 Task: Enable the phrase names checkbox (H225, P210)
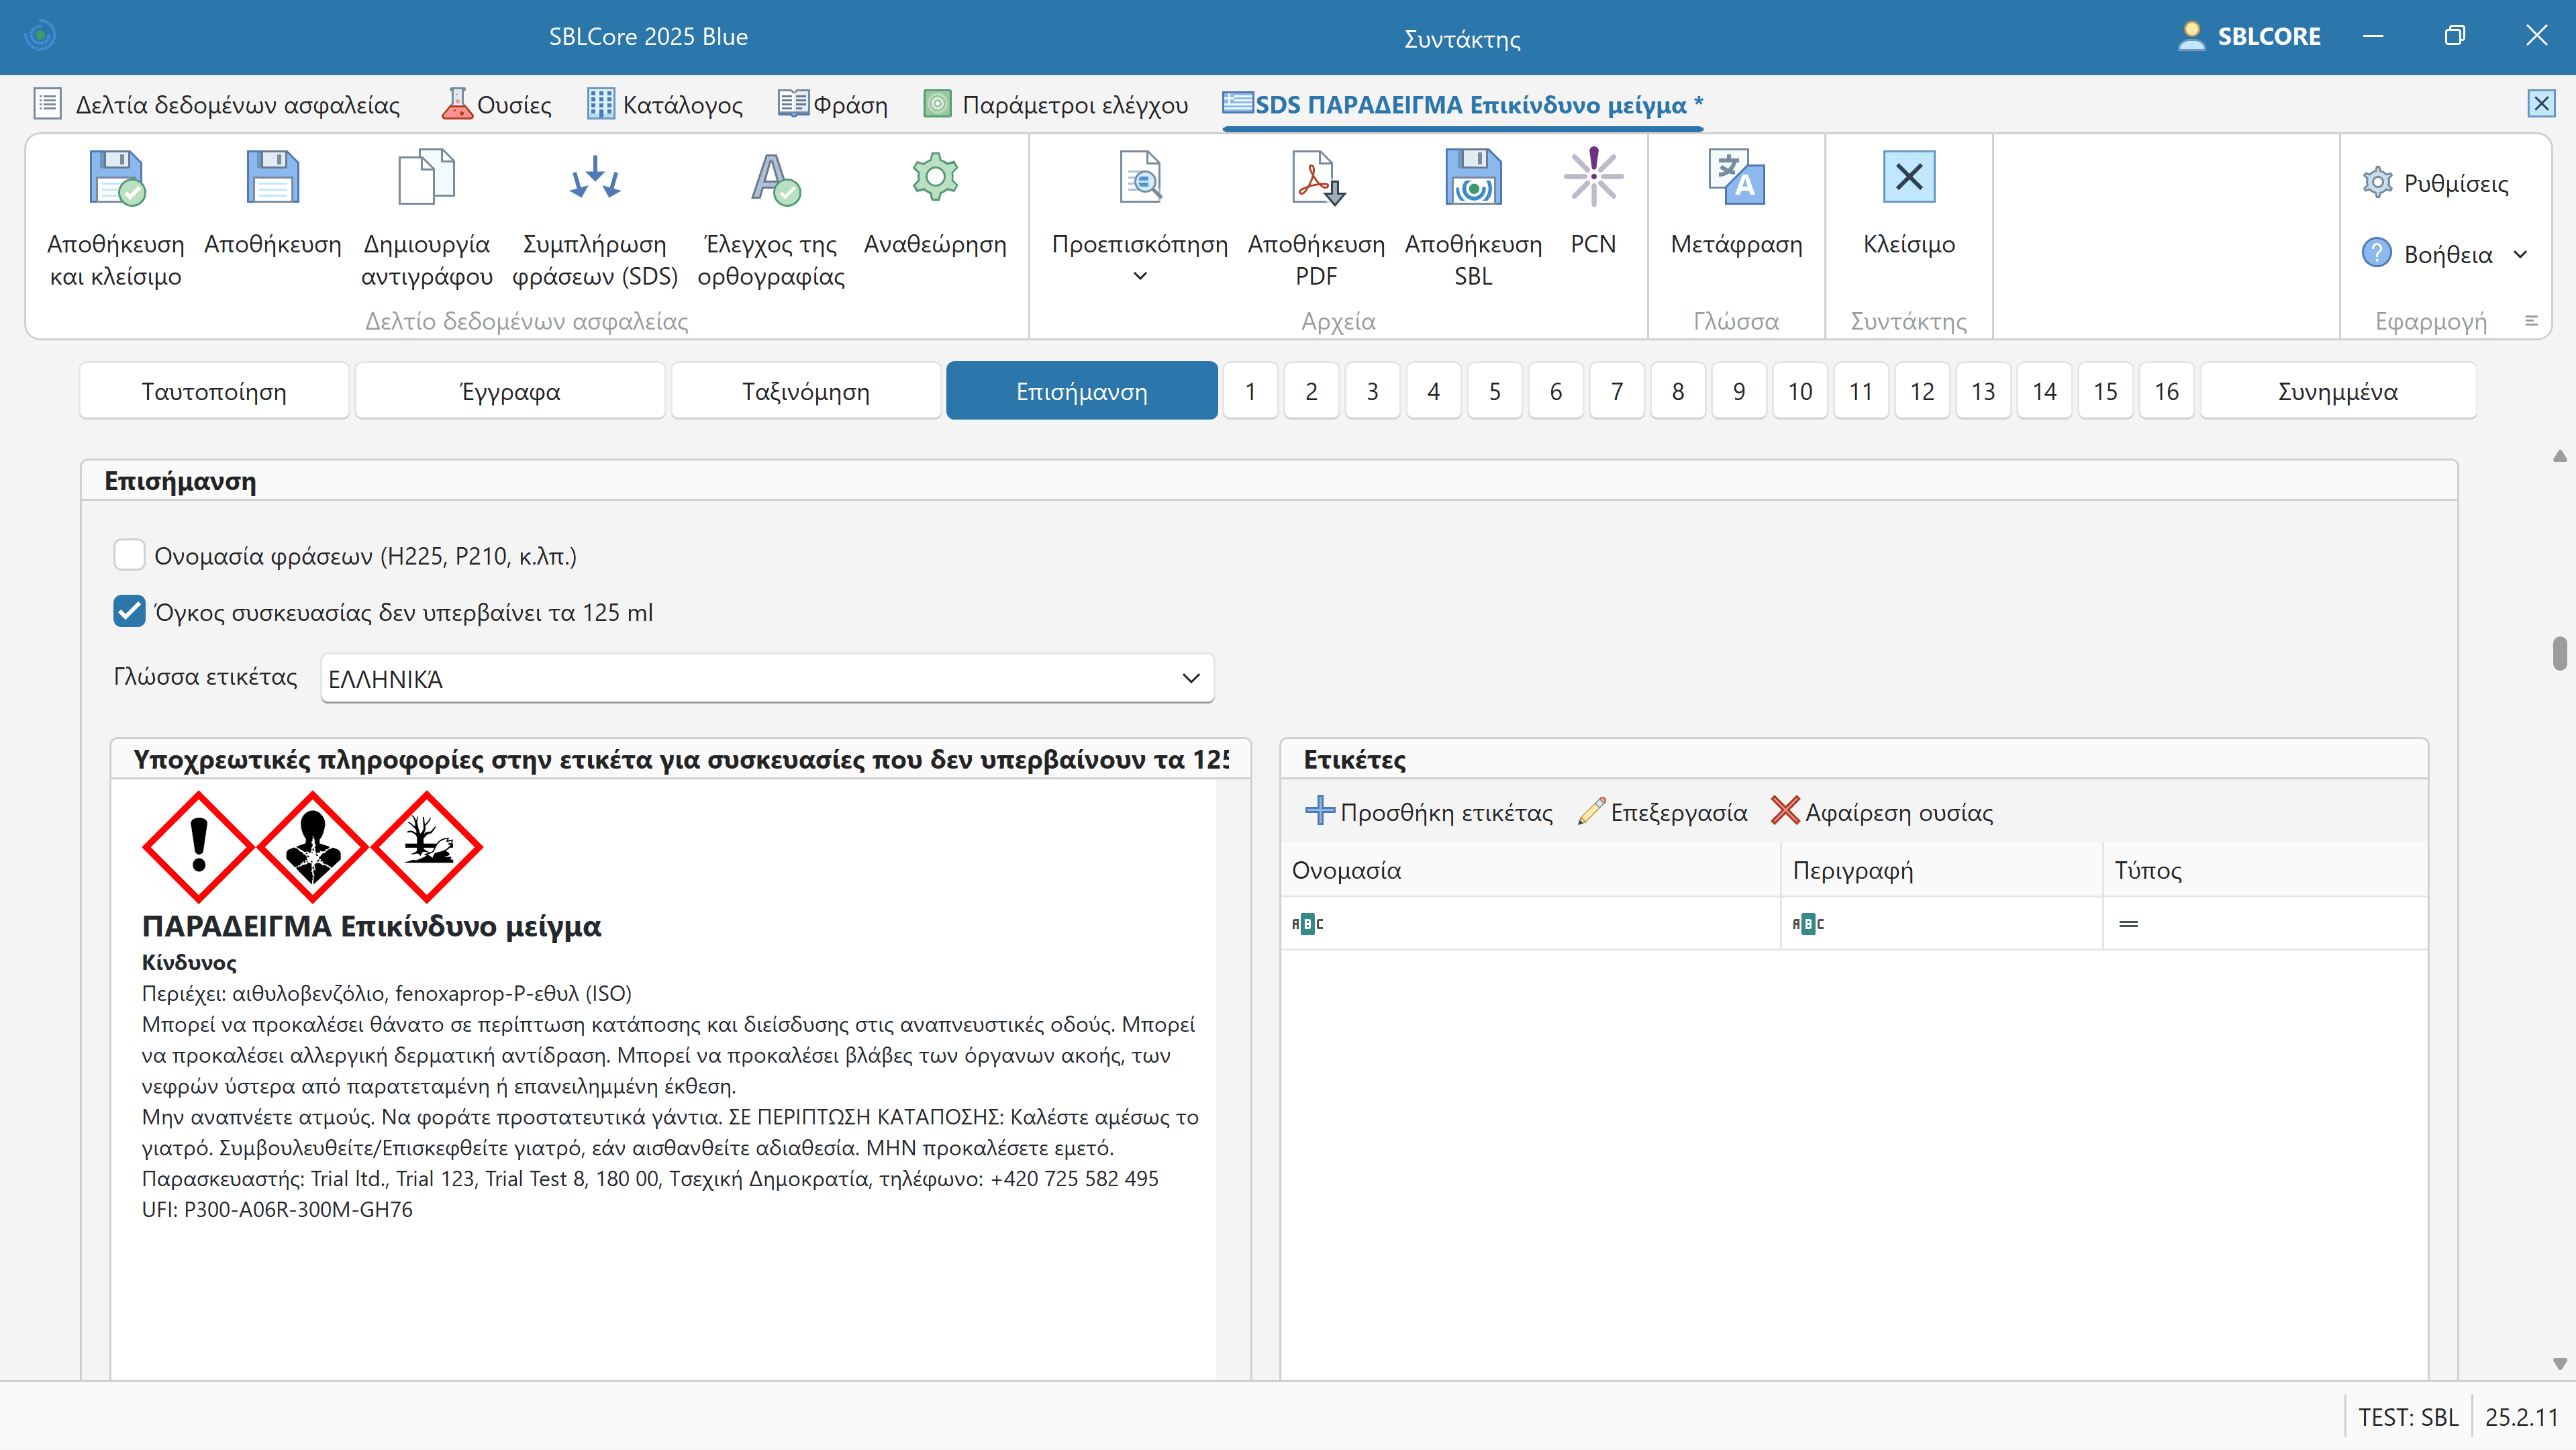coord(129,555)
